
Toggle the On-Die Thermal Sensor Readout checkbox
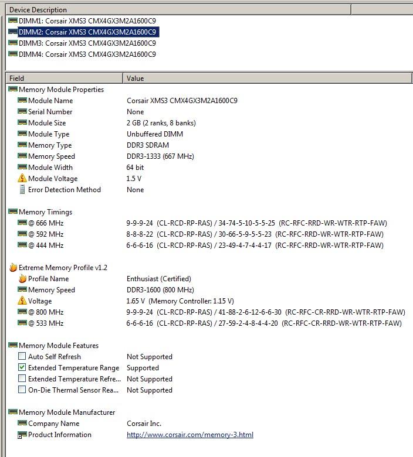pos(22,390)
